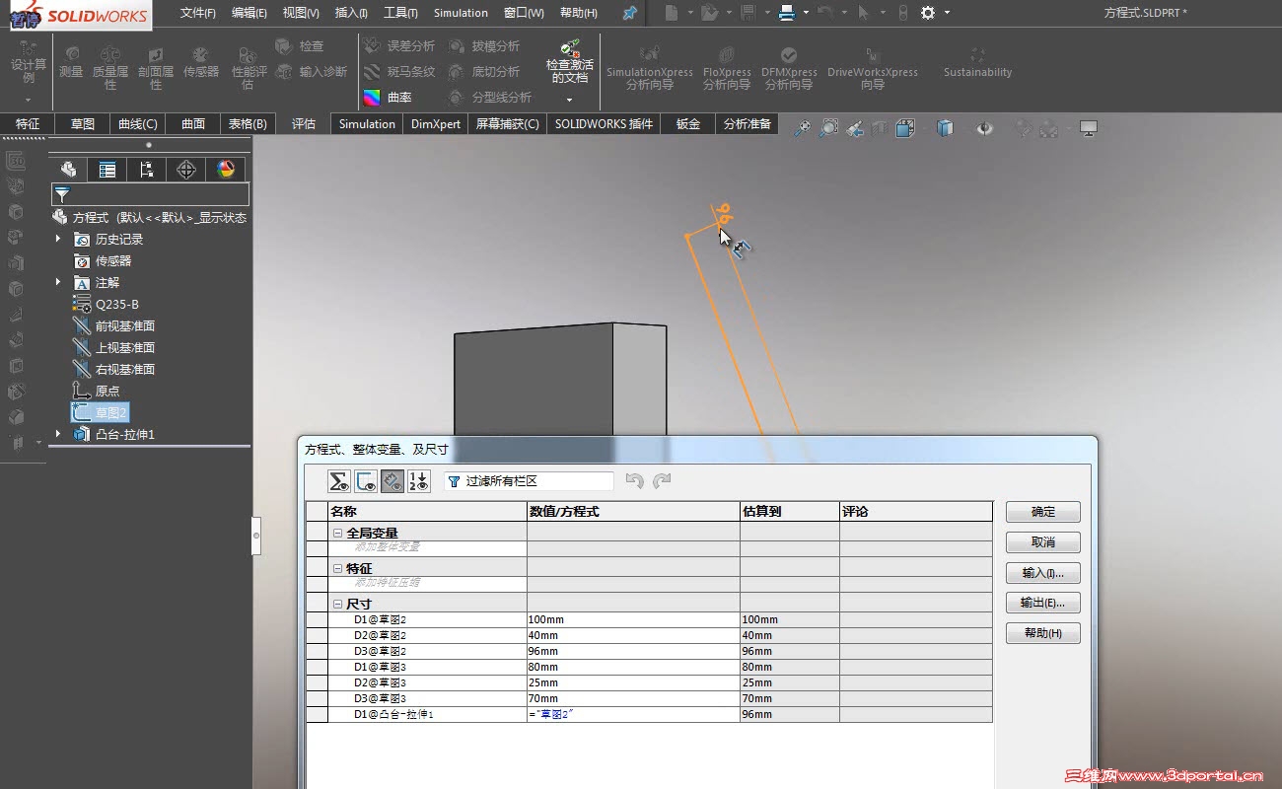Toggle the dimension view button
This screenshot has width=1282, height=789.
(392, 481)
